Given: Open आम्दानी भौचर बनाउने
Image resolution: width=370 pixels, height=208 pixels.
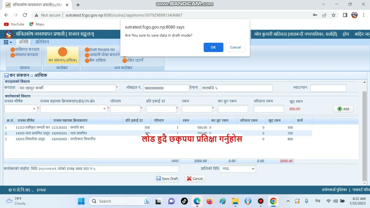Looking at the screenshot, I should click(x=102, y=55).
